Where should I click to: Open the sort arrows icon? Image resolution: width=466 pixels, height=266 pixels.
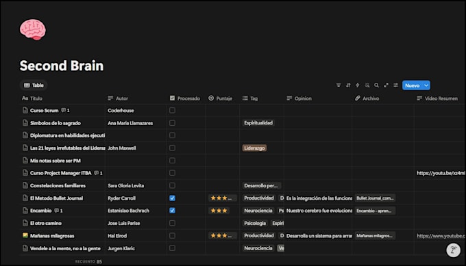(348, 85)
